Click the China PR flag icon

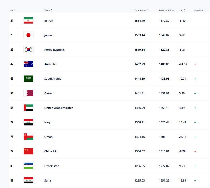pos(28,151)
